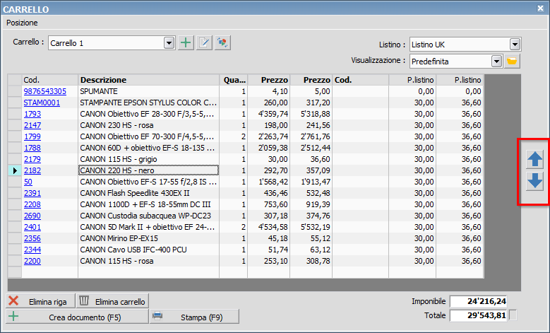Click the price cell 5'532,19
The image size is (550, 333).
311,227
